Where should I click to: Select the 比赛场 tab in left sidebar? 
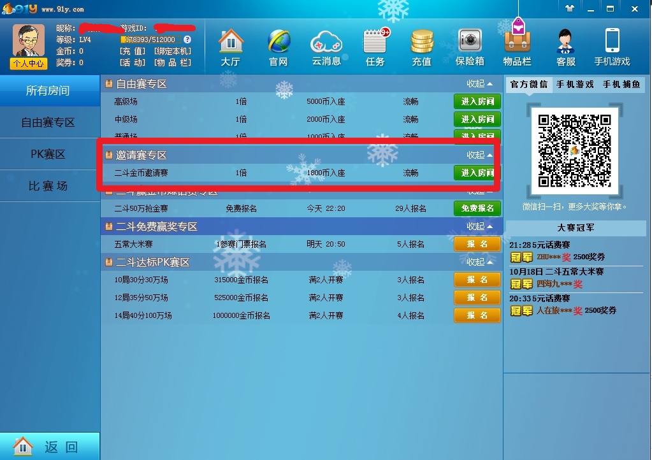click(x=48, y=186)
